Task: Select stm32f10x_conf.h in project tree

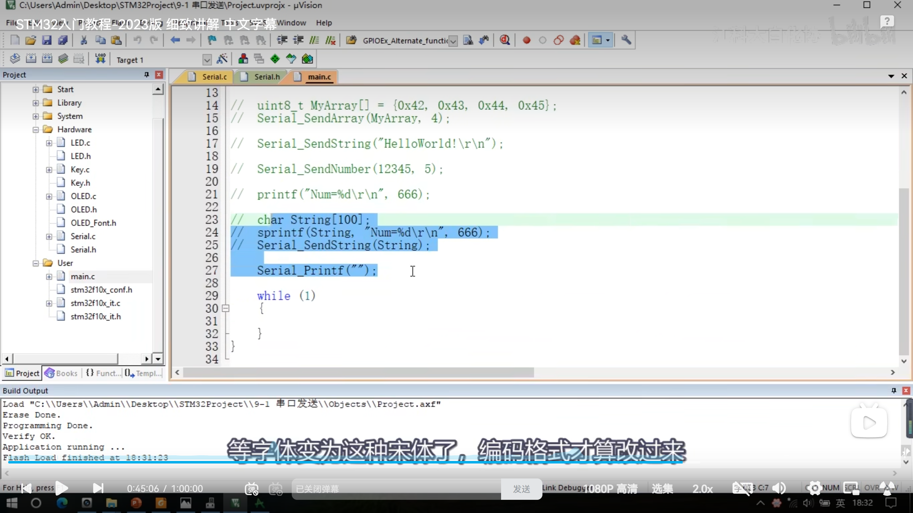Action: point(101,290)
